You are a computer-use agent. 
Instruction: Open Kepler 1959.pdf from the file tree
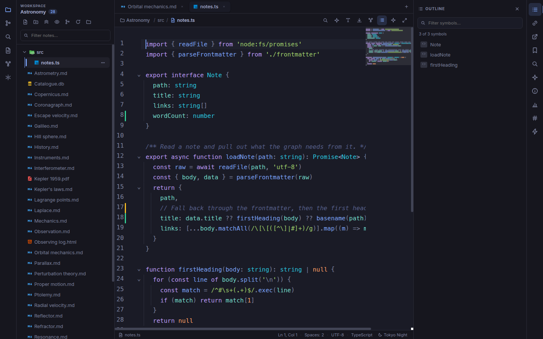(x=52, y=179)
